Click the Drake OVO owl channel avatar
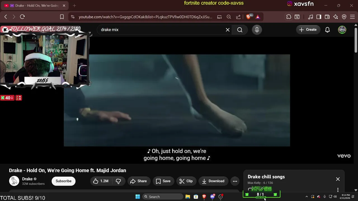This screenshot has width=358, height=201. (14, 181)
